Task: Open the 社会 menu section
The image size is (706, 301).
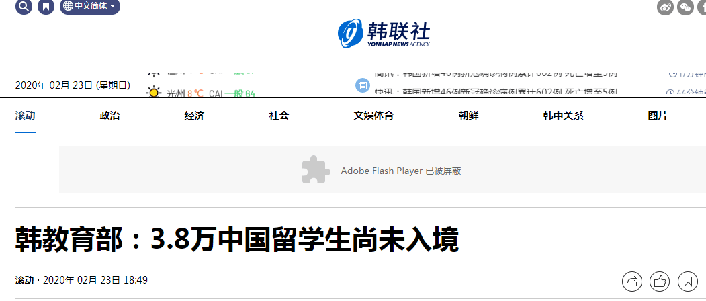Action: coord(279,116)
